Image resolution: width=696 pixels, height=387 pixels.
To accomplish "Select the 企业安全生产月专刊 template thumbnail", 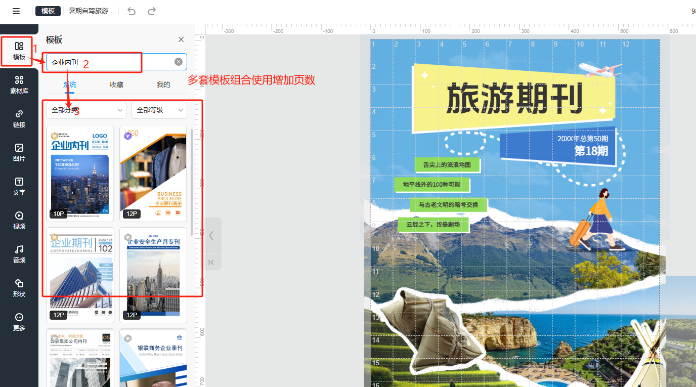I will tap(153, 275).
